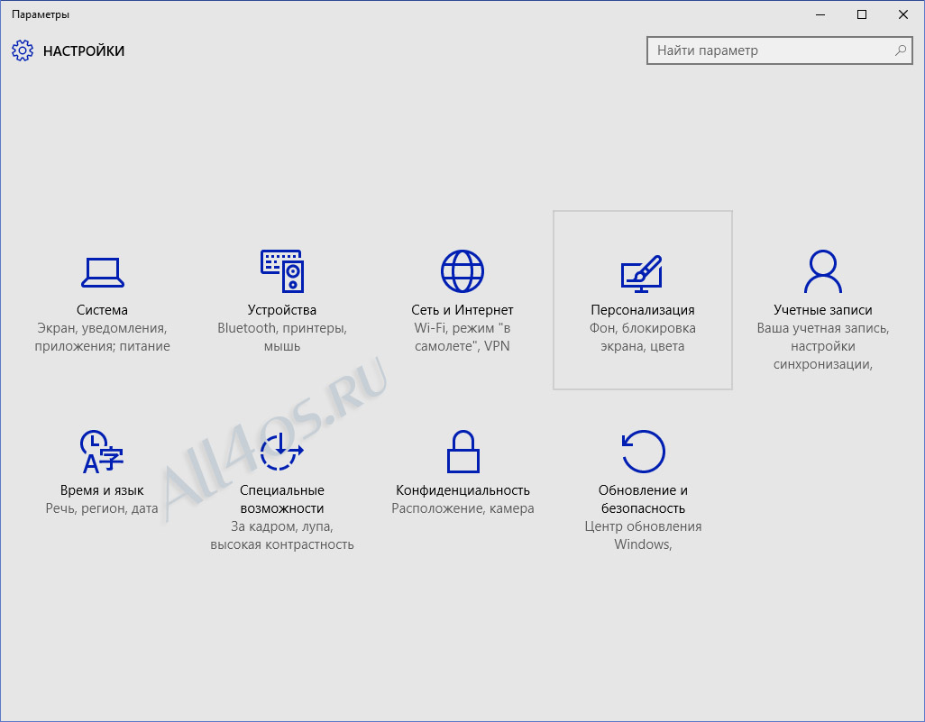The image size is (925, 722).
Task: Open the Персонализация paintbrush monitor icon
Action: click(642, 274)
